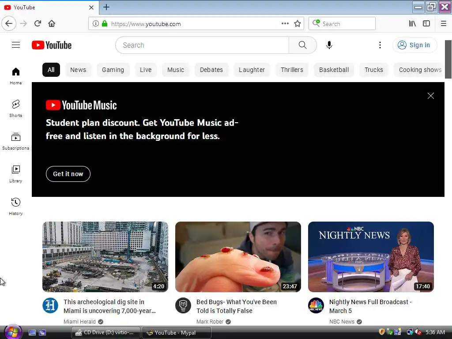Open Nightly News Full Broadcast title
The height and width of the screenshot is (339, 452).
click(x=370, y=306)
